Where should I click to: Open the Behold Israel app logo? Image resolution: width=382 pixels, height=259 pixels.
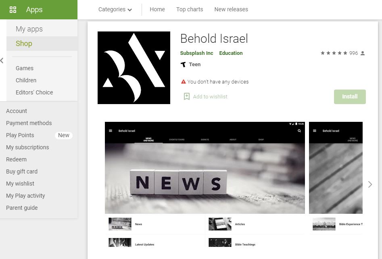[134, 68]
